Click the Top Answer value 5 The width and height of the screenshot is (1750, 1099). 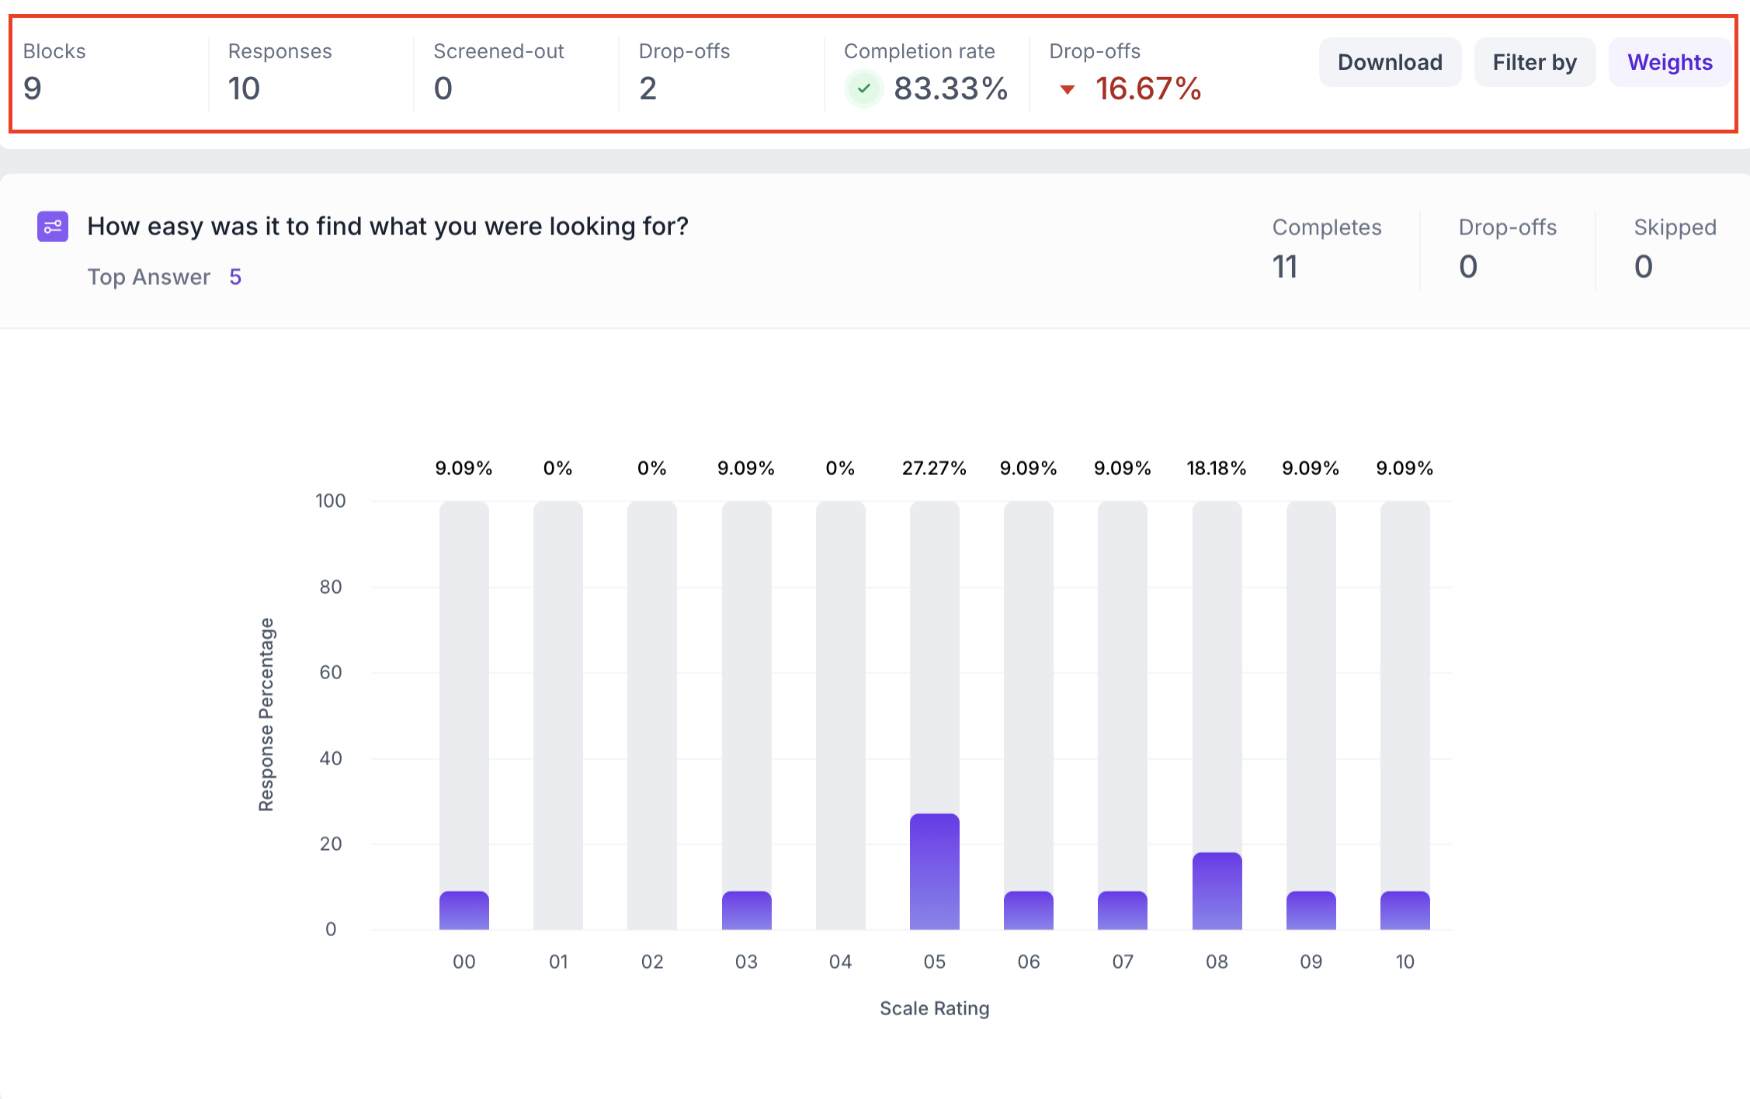[x=235, y=277]
